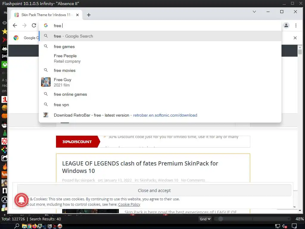Open Firefox from the taskbar
Screen dimensions: 305x229
tap(35, 226)
